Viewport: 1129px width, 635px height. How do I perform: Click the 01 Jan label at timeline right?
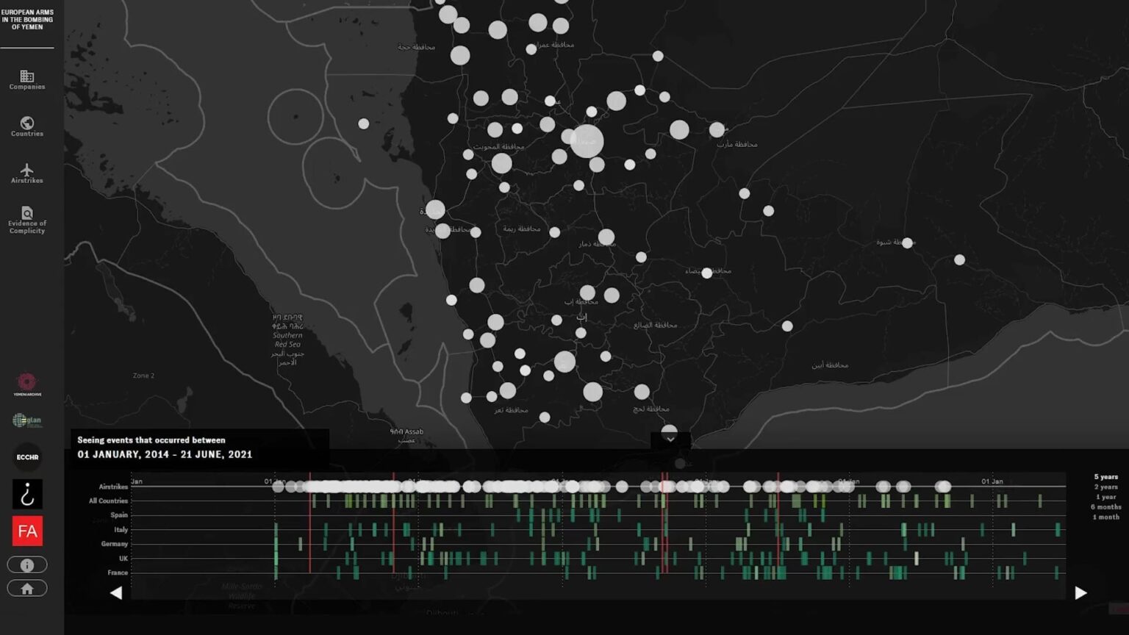pos(992,481)
